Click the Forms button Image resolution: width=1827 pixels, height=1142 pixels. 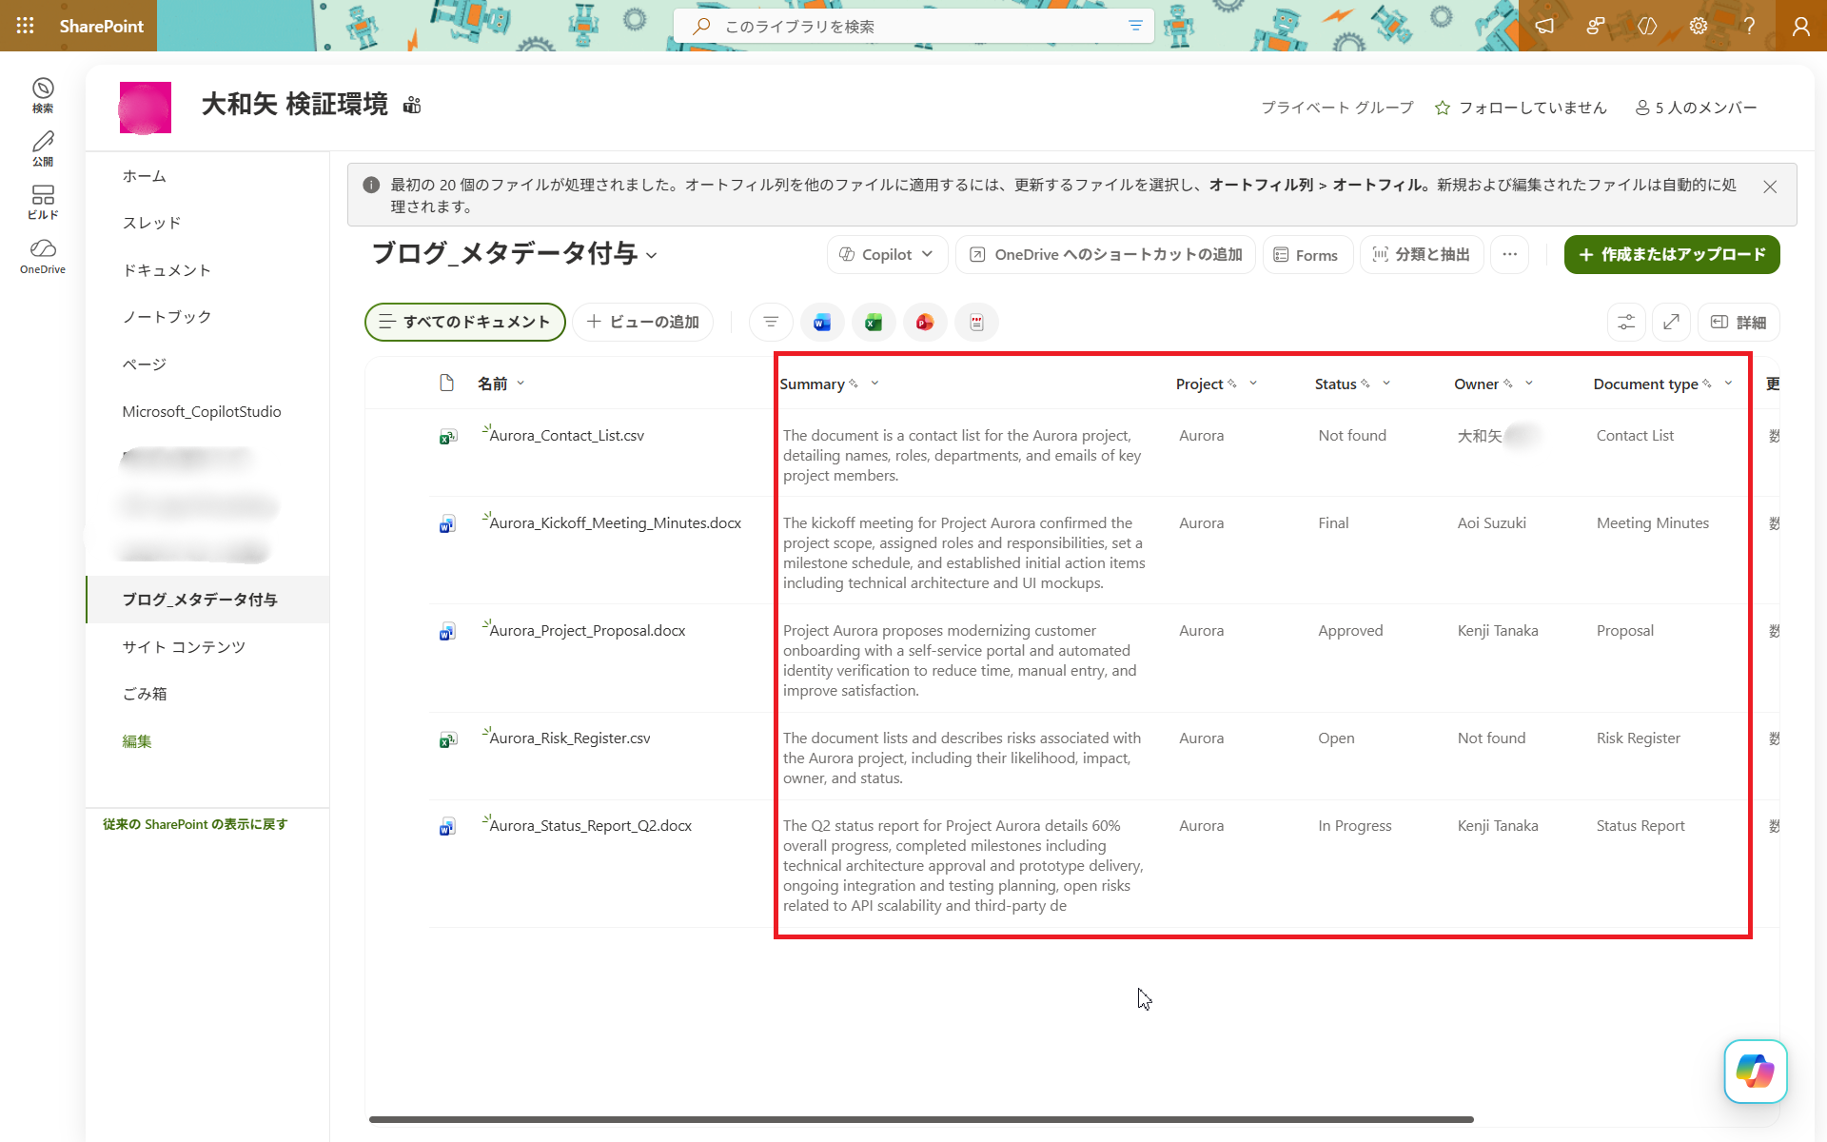click(x=1306, y=255)
